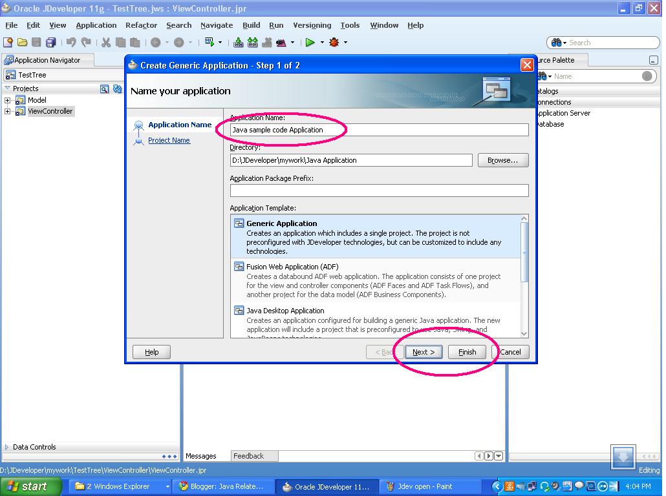The width and height of the screenshot is (666, 496).
Task: Open the profiler spider dropdown arrow
Action: 292,43
